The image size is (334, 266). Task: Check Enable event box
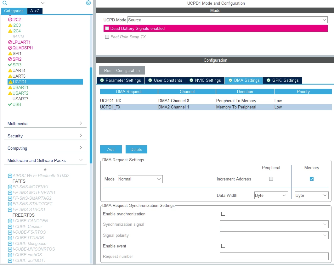point(223,246)
